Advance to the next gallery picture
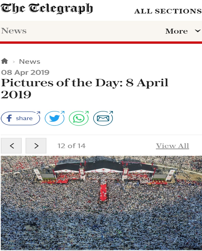The height and width of the screenshot is (251, 202). click(36, 146)
